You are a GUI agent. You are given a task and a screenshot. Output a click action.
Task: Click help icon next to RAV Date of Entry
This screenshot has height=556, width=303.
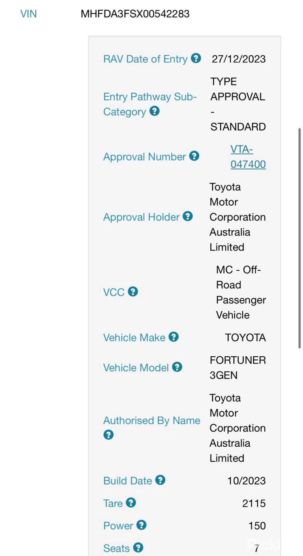tap(196, 58)
